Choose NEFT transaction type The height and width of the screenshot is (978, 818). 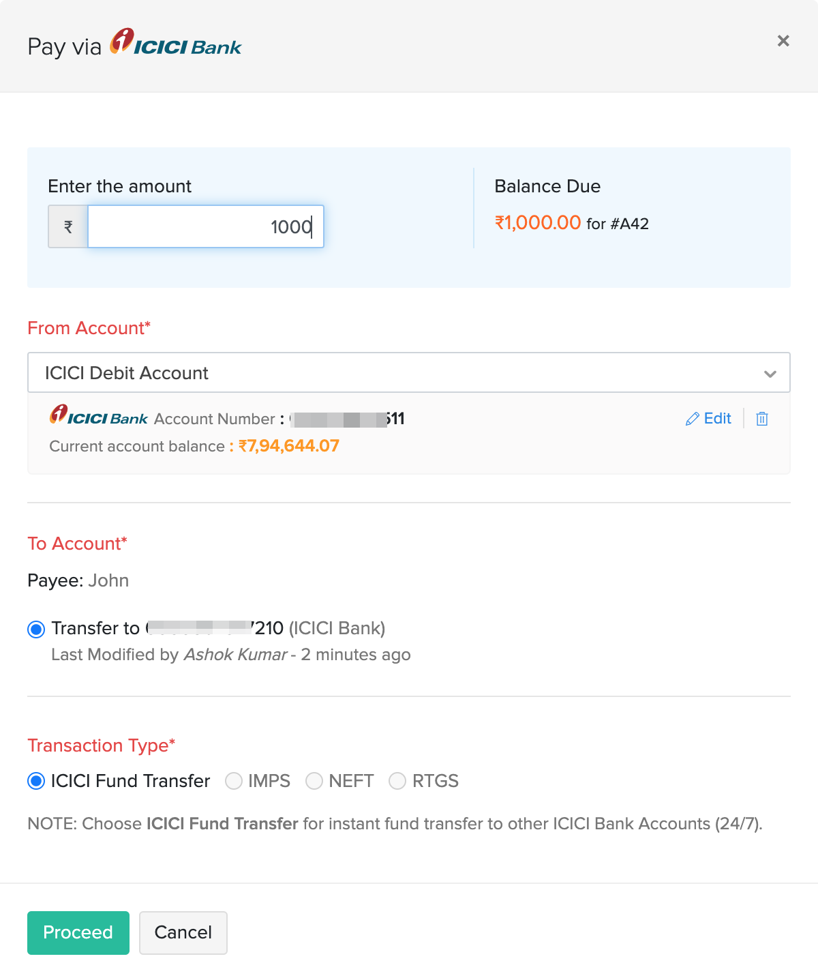pyautogui.click(x=314, y=781)
